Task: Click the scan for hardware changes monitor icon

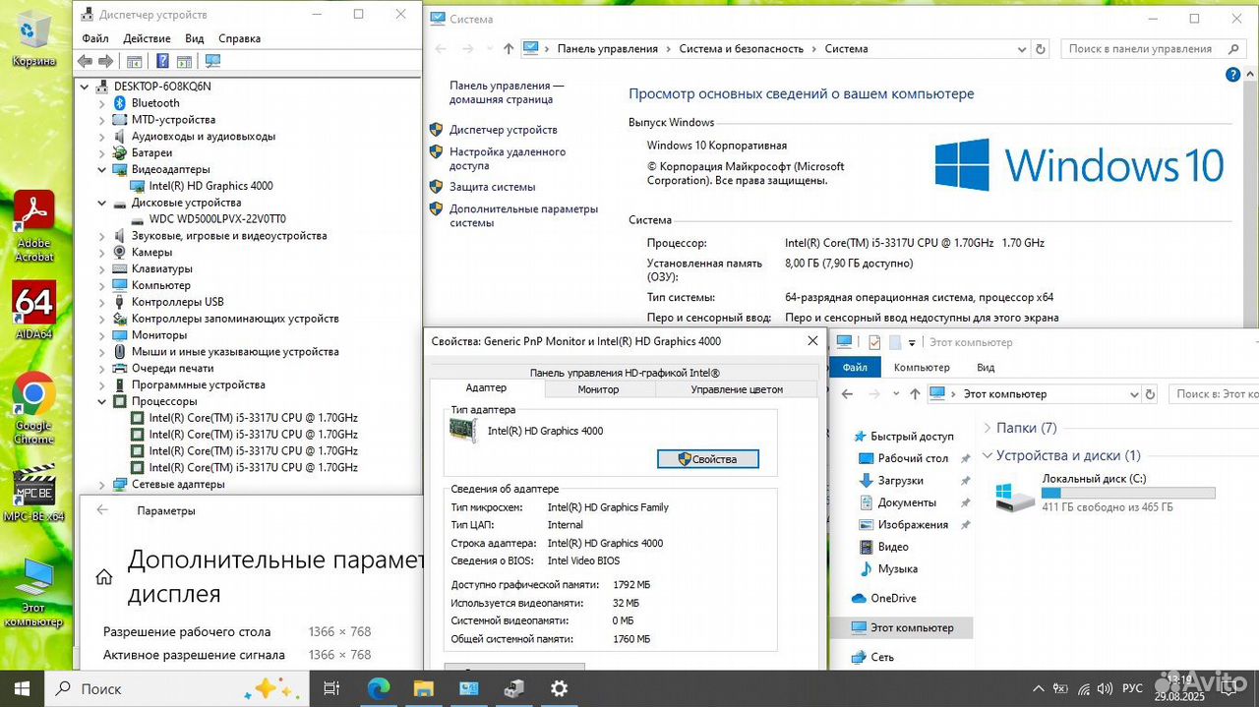Action: point(212,61)
